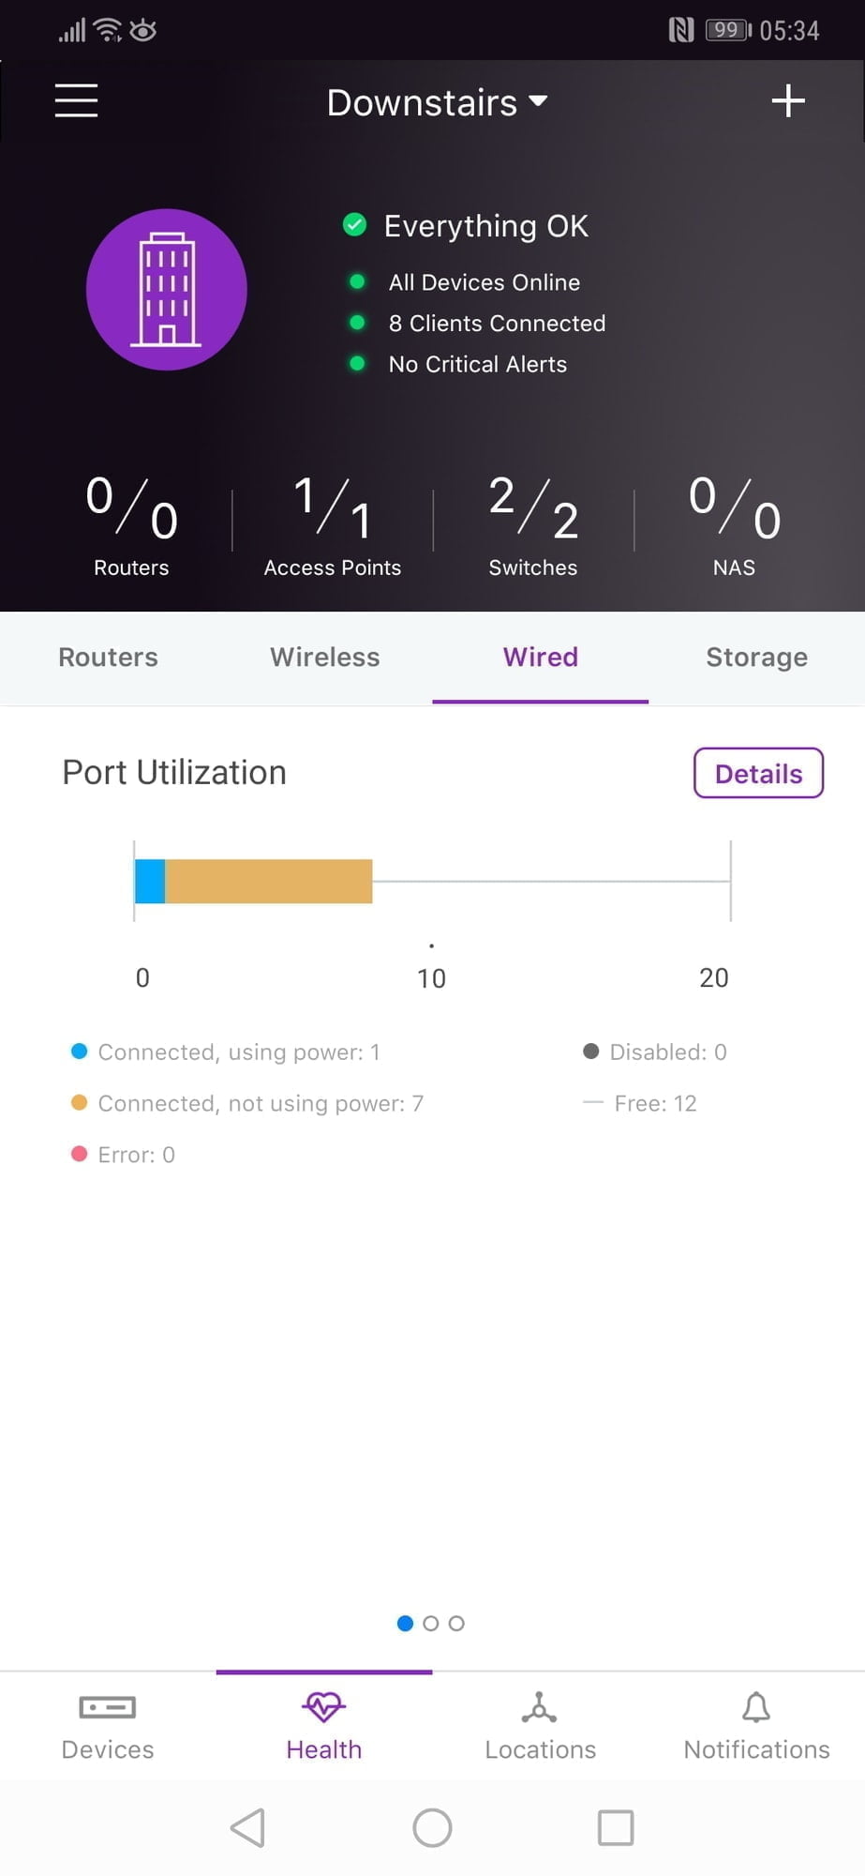Tap the purple building location icon
The width and height of the screenshot is (865, 1876).
(x=167, y=290)
